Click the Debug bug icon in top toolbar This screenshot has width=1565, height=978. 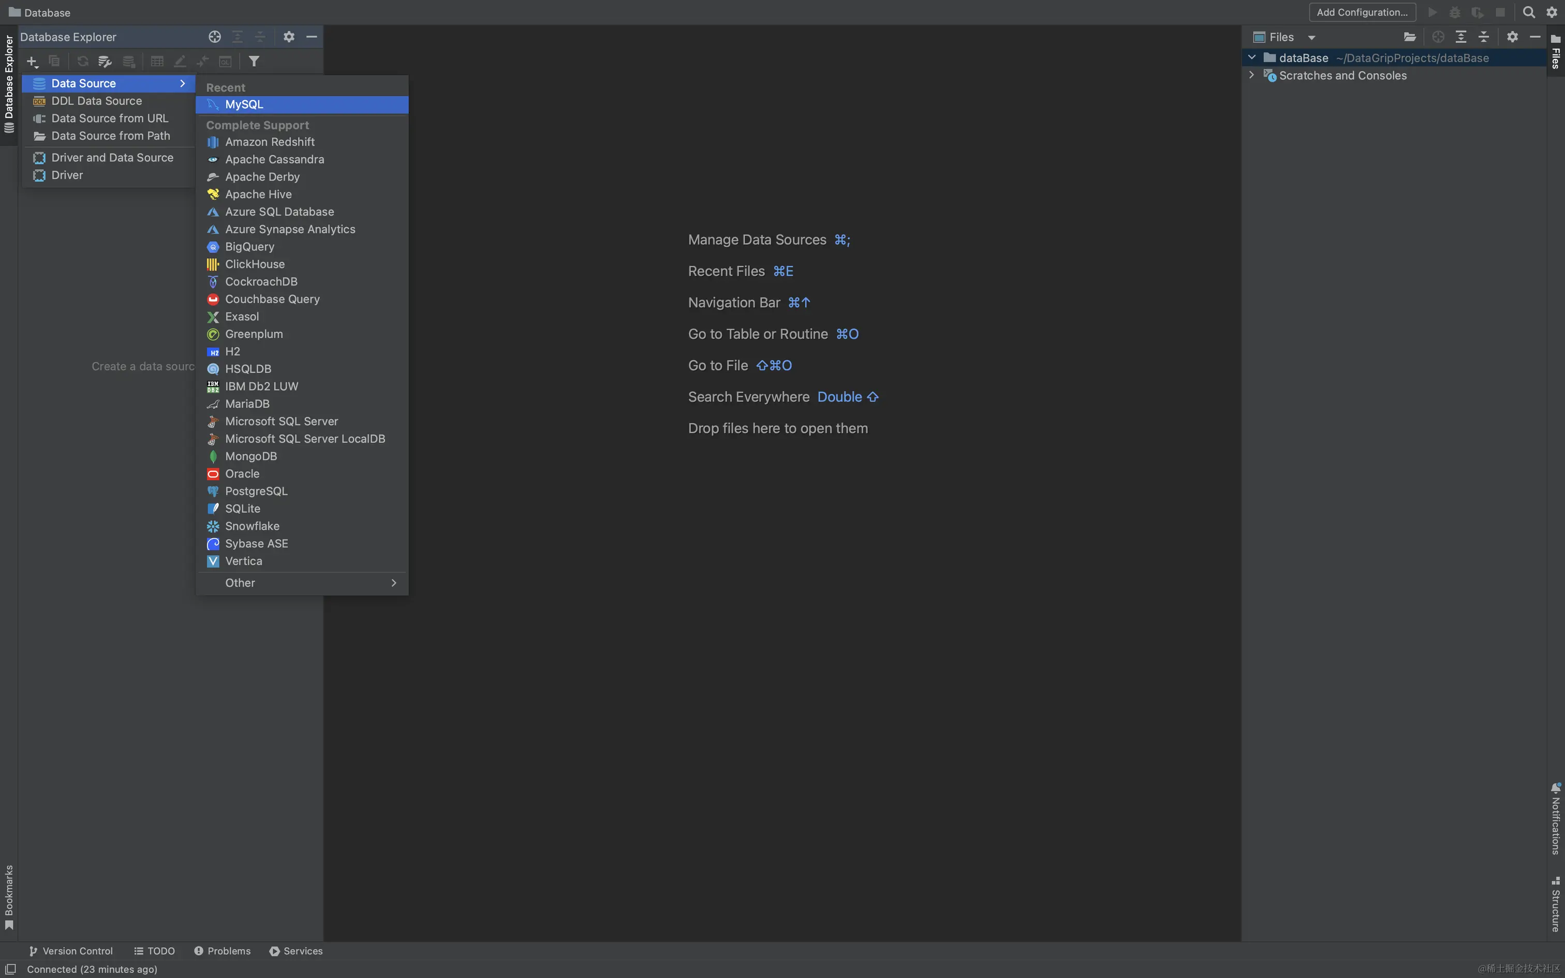click(1455, 12)
